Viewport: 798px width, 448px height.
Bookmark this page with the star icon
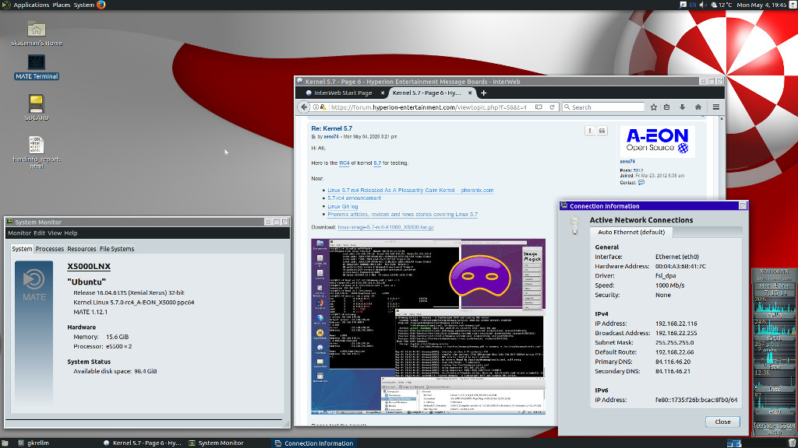click(654, 107)
